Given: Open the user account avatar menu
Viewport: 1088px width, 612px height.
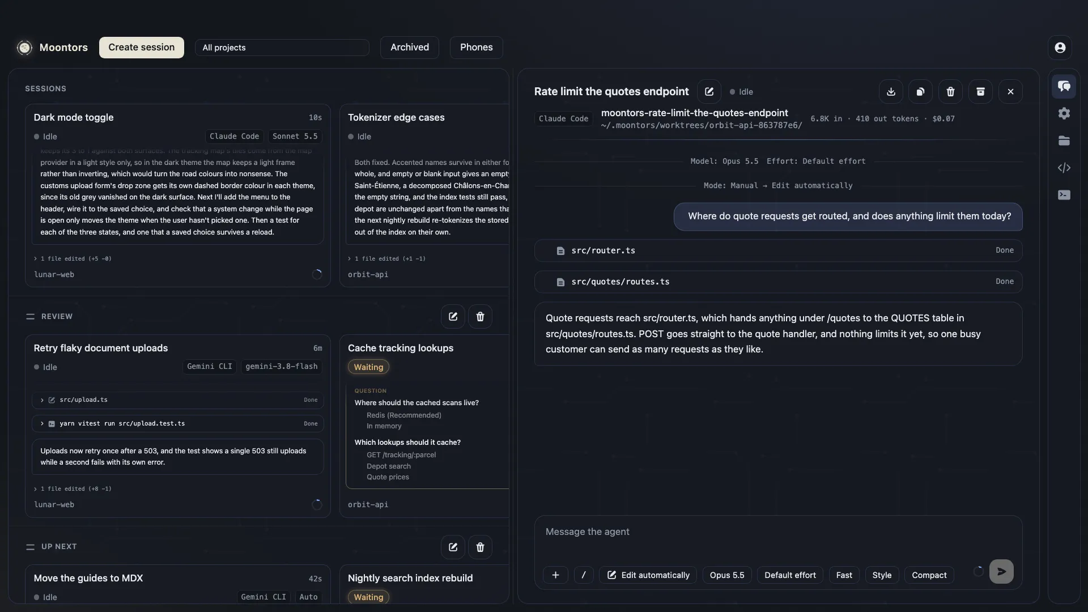Looking at the screenshot, I should pyautogui.click(x=1060, y=48).
